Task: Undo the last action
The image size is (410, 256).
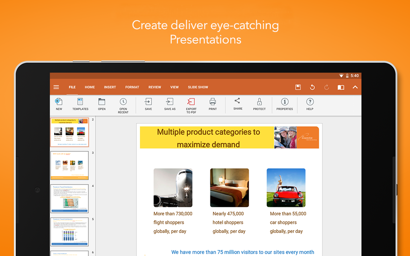Action: 312,87
